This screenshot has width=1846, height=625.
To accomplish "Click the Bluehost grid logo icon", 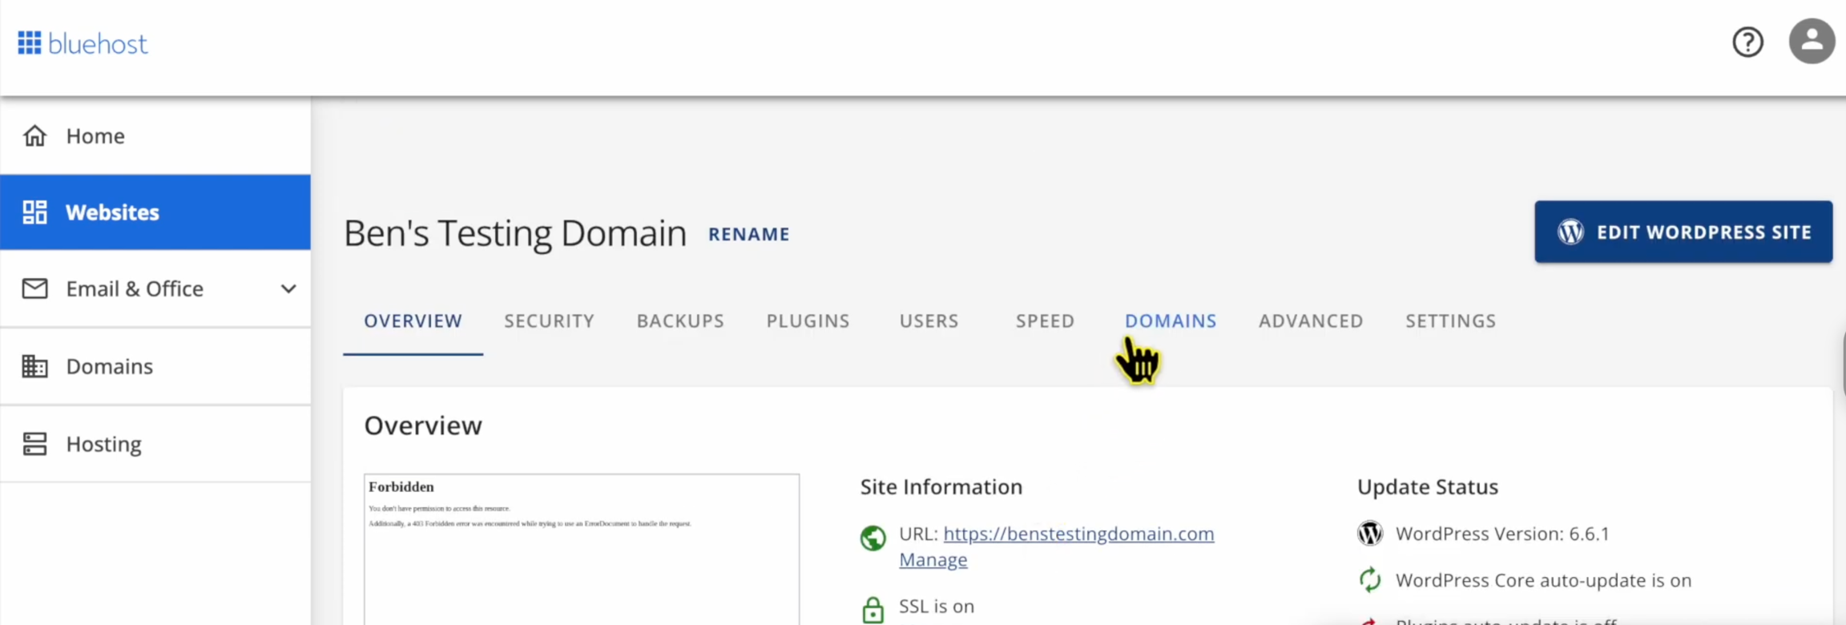I will pyautogui.click(x=30, y=43).
